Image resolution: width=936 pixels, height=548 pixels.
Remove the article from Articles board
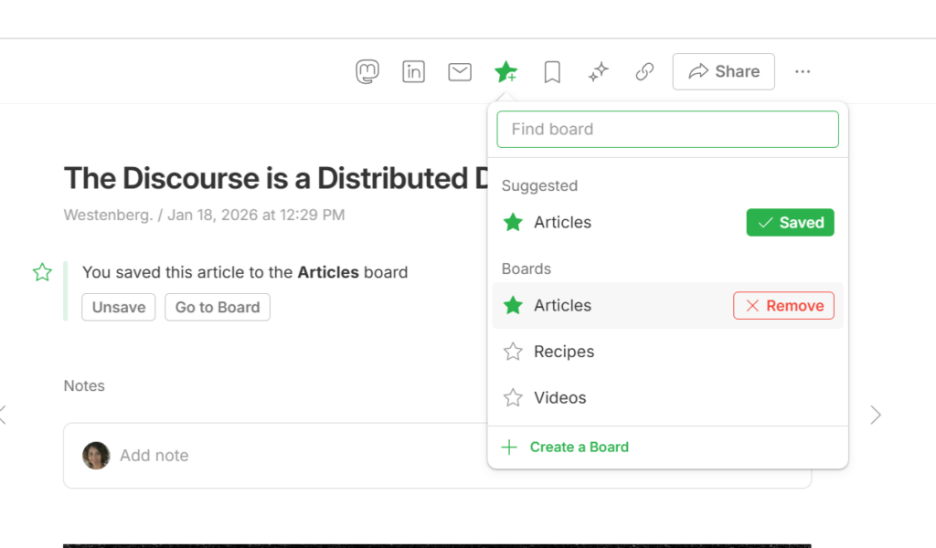point(783,305)
